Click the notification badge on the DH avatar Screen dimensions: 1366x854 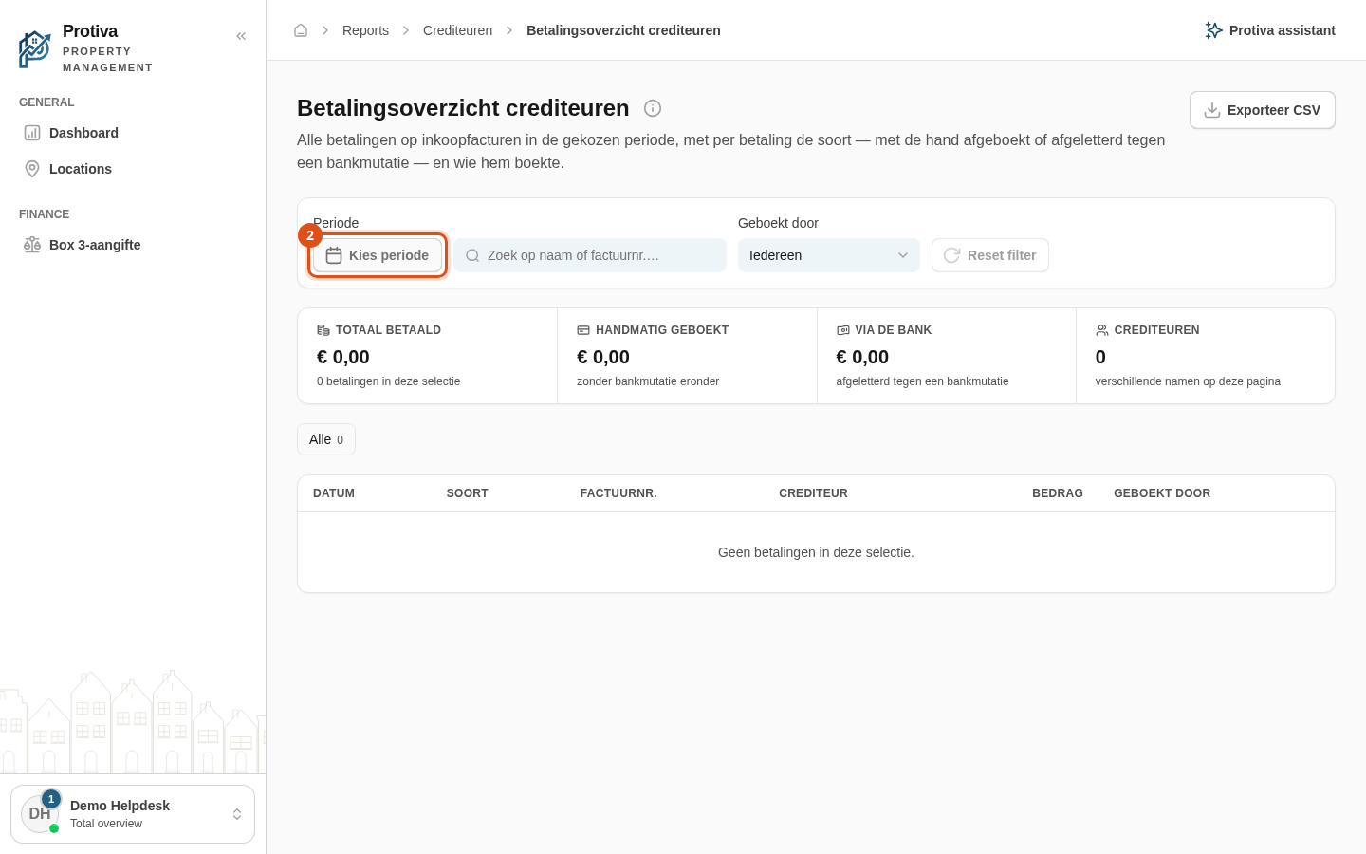pyautogui.click(x=51, y=799)
